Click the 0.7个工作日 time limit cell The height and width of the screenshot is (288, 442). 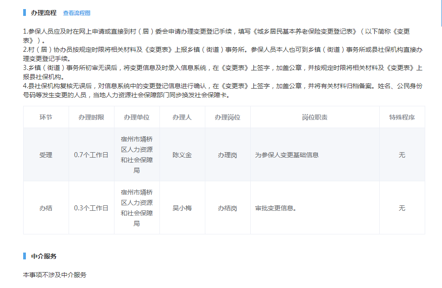[91, 155]
